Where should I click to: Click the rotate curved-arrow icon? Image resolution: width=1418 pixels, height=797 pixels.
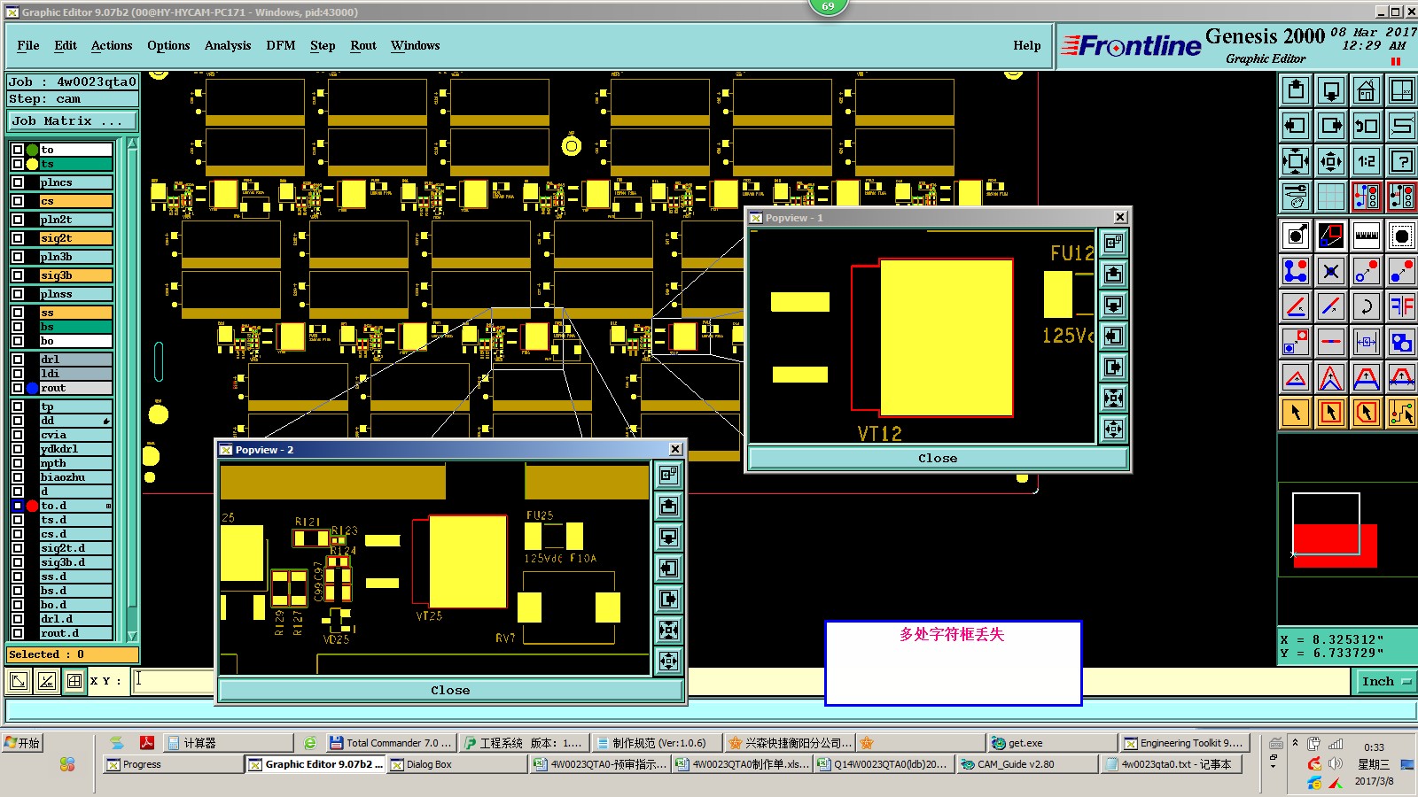(x=1367, y=306)
